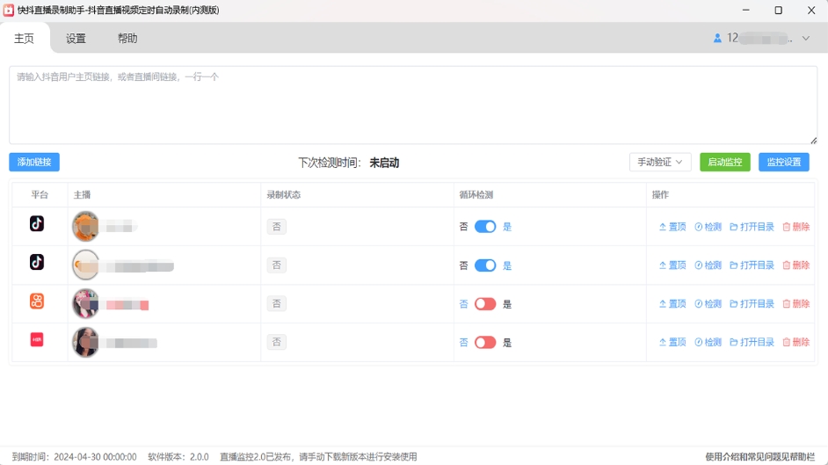Click 置顶 in the fourth row

pyautogui.click(x=672, y=342)
